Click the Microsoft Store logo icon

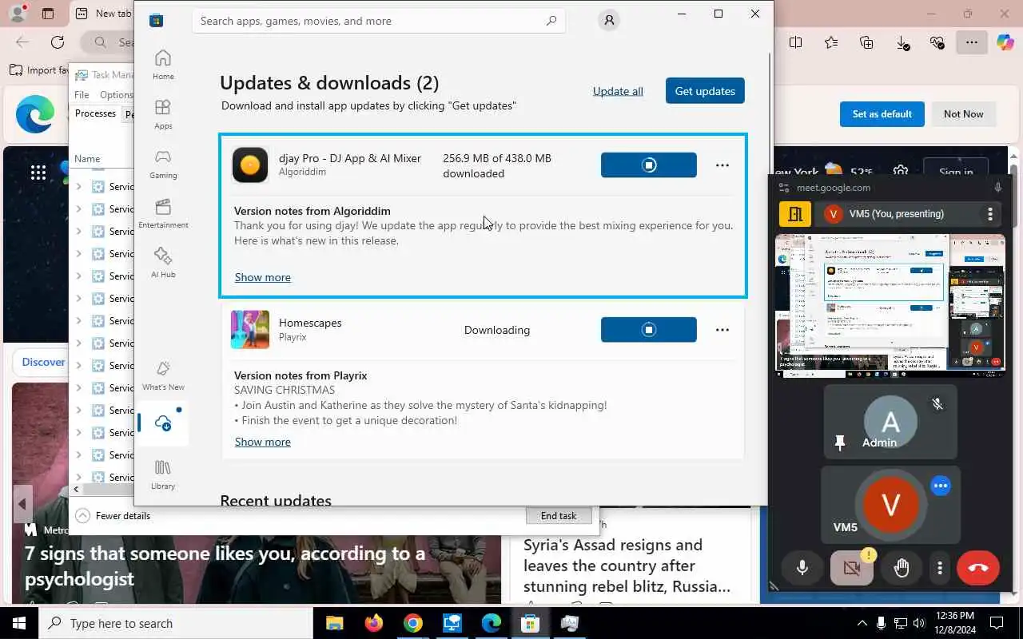pyautogui.click(x=157, y=21)
